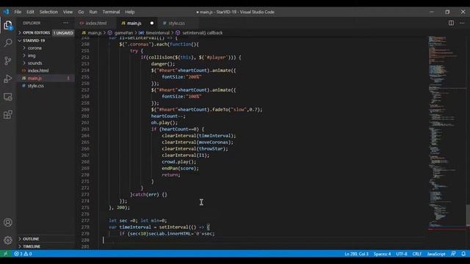Click UTF-8 encoding selector
The height and width of the screenshot is (264, 470).
tap(402, 254)
